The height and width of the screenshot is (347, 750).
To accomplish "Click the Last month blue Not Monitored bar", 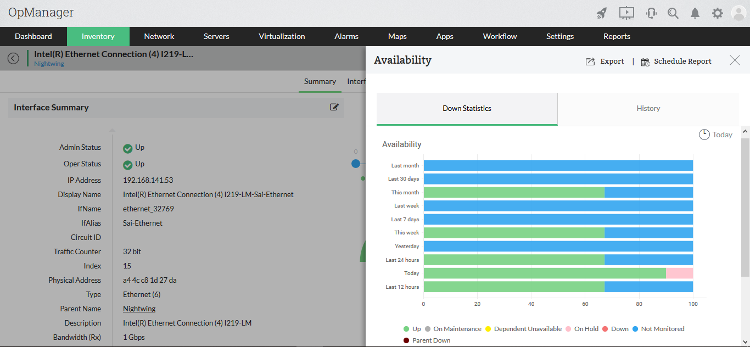I will coord(558,166).
